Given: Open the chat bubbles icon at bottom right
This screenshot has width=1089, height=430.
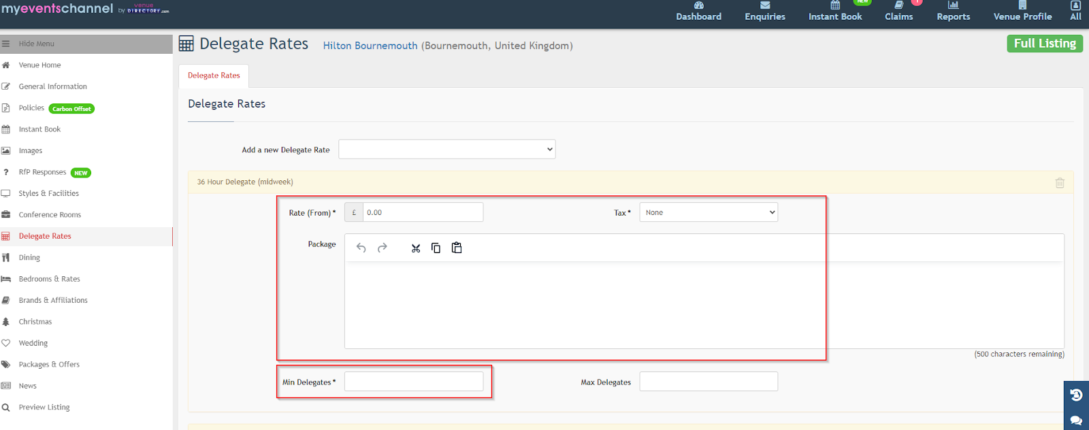Looking at the screenshot, I should (1076, 420).
